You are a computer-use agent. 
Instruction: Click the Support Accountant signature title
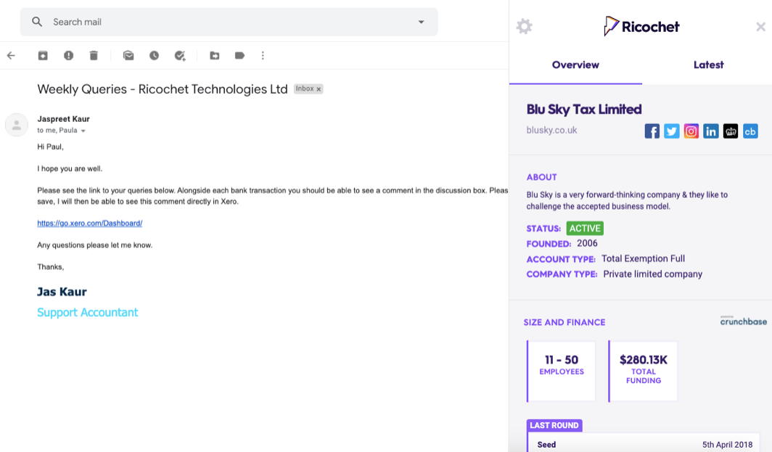[x=88, y=313]
